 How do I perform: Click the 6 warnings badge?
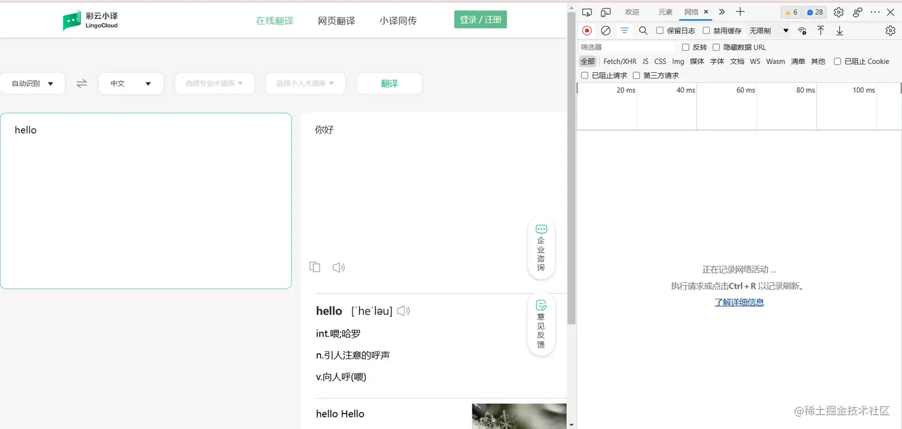coord(791,12)
